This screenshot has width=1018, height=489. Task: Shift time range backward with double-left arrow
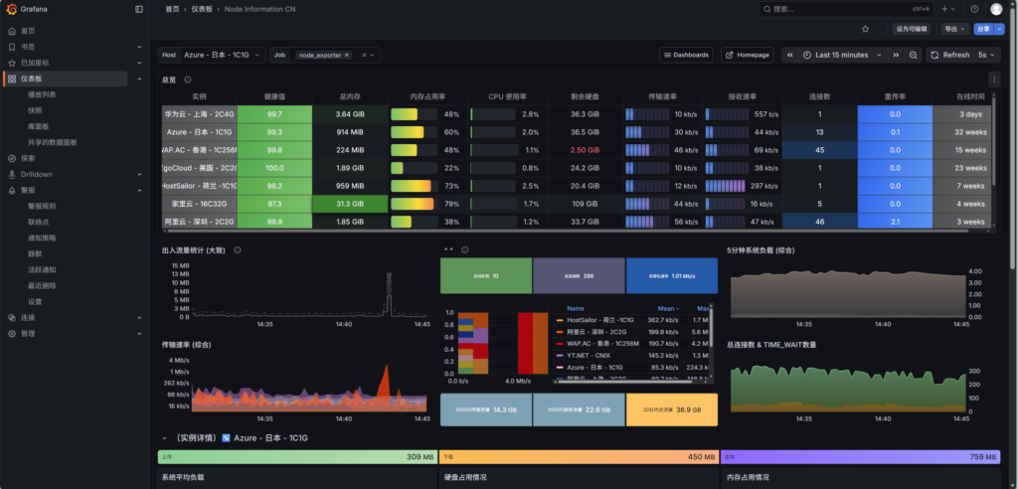coord(790,56)
